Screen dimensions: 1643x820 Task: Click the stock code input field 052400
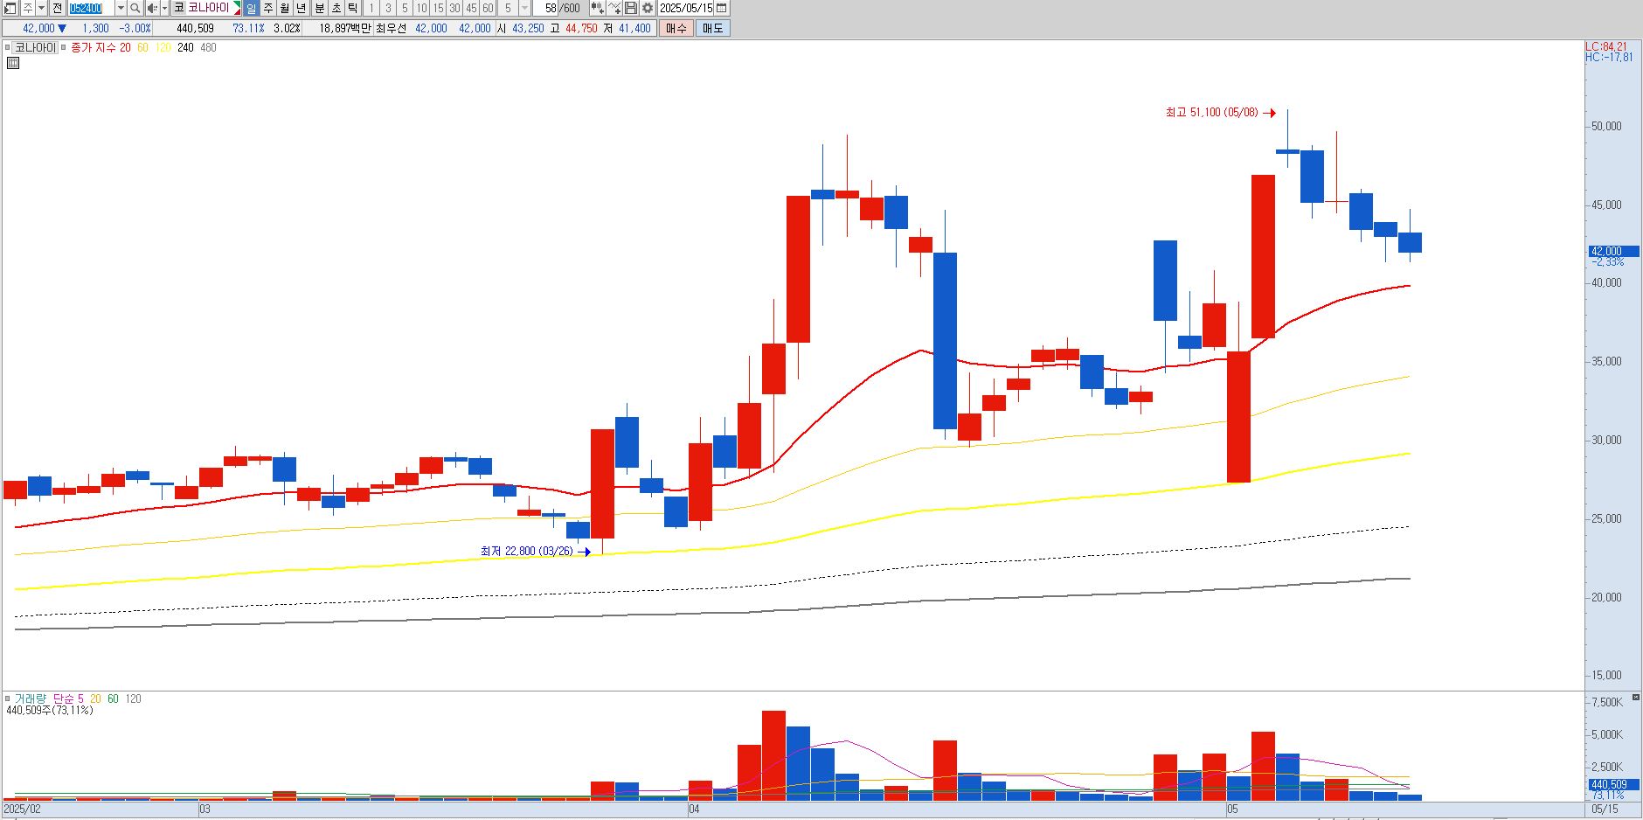91,8
